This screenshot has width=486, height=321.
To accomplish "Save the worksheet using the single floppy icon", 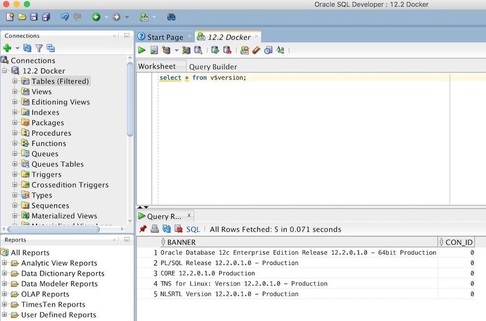I will point(34,17).
